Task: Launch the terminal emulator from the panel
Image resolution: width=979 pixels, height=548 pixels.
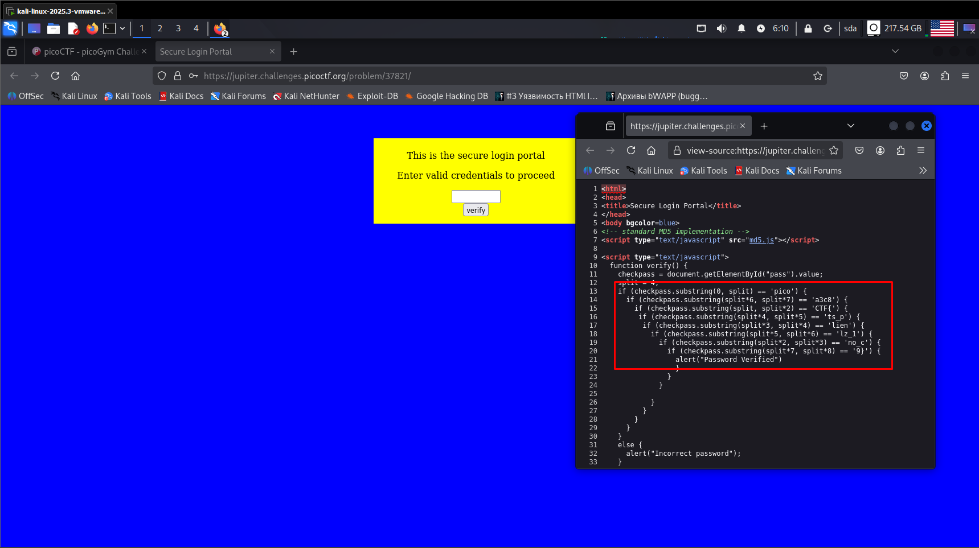Action: pyautogui.click(x=109, y=28)
